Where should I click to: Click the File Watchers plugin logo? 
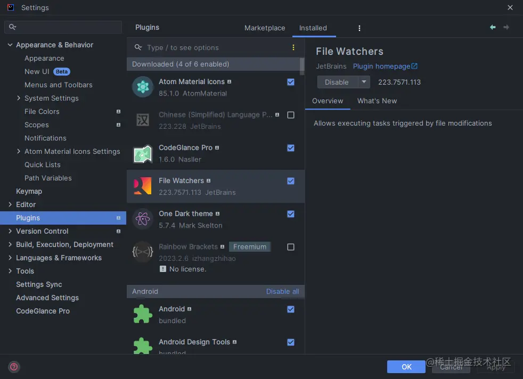(143, 186)
